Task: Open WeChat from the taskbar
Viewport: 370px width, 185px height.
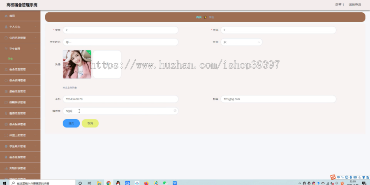Action: 165,183
